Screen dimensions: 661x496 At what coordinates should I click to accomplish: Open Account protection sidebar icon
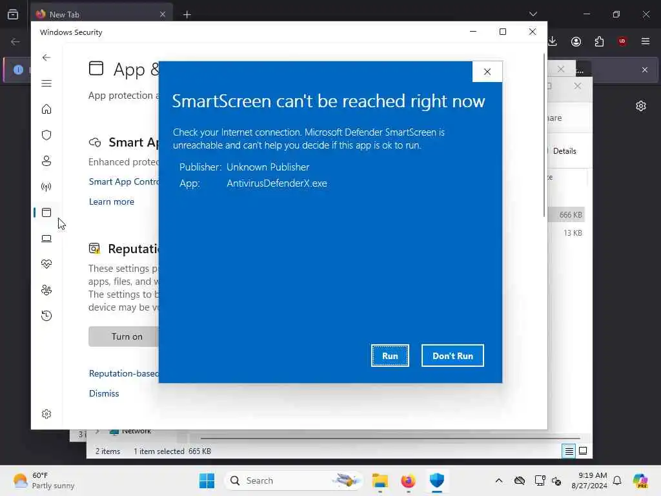pyautogui.click(x=46, y=161)
